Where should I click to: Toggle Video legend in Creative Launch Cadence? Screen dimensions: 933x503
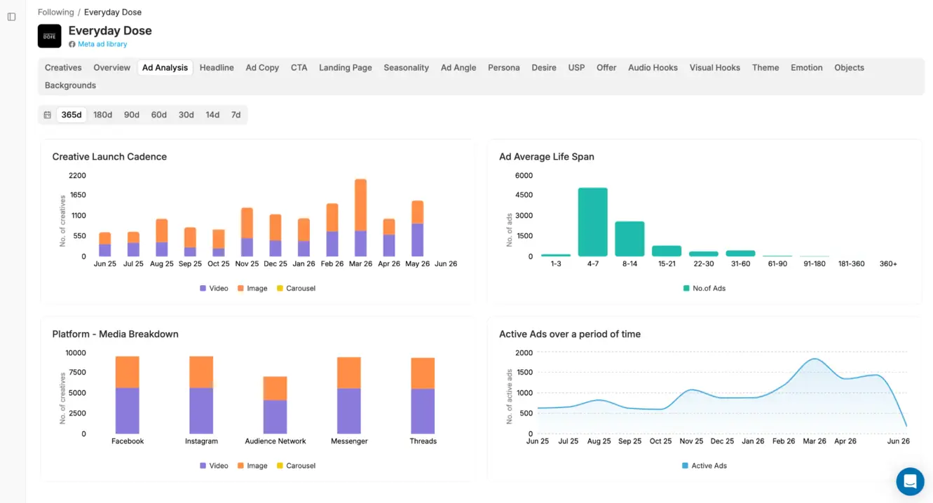214,289
